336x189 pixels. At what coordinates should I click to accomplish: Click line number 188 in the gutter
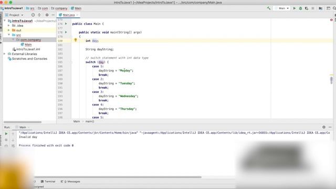60,75
